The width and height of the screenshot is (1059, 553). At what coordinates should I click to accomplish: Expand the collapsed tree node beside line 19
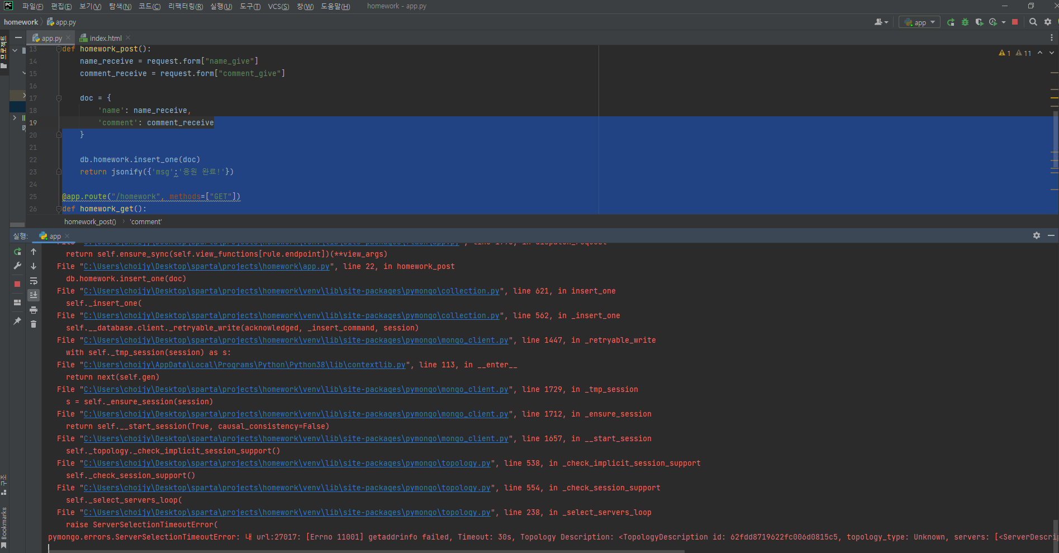15,118
